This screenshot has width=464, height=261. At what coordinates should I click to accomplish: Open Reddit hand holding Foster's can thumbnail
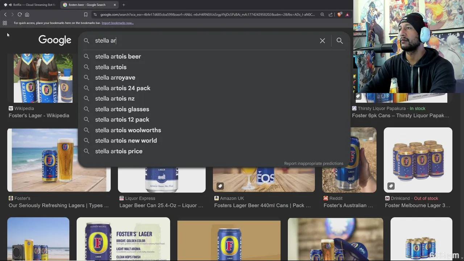(x=349, y=160)
